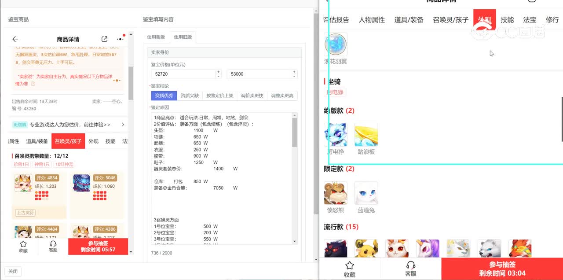
Task: Switch to 技能 tab in small preview
Action: pos(110,141)
